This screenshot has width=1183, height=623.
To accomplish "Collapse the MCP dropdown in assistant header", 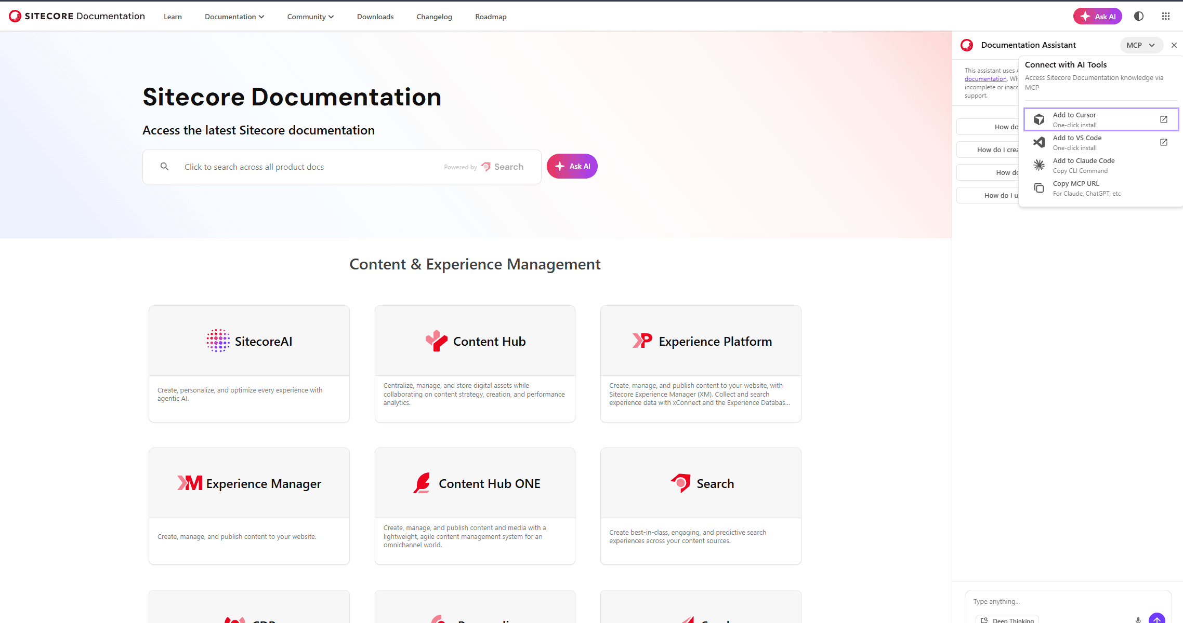I will coord(1141,45).
